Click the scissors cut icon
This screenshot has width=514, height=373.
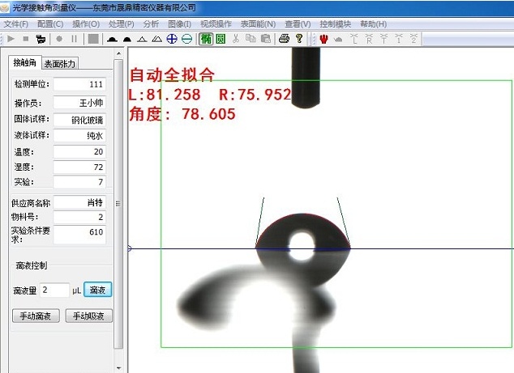236,39
